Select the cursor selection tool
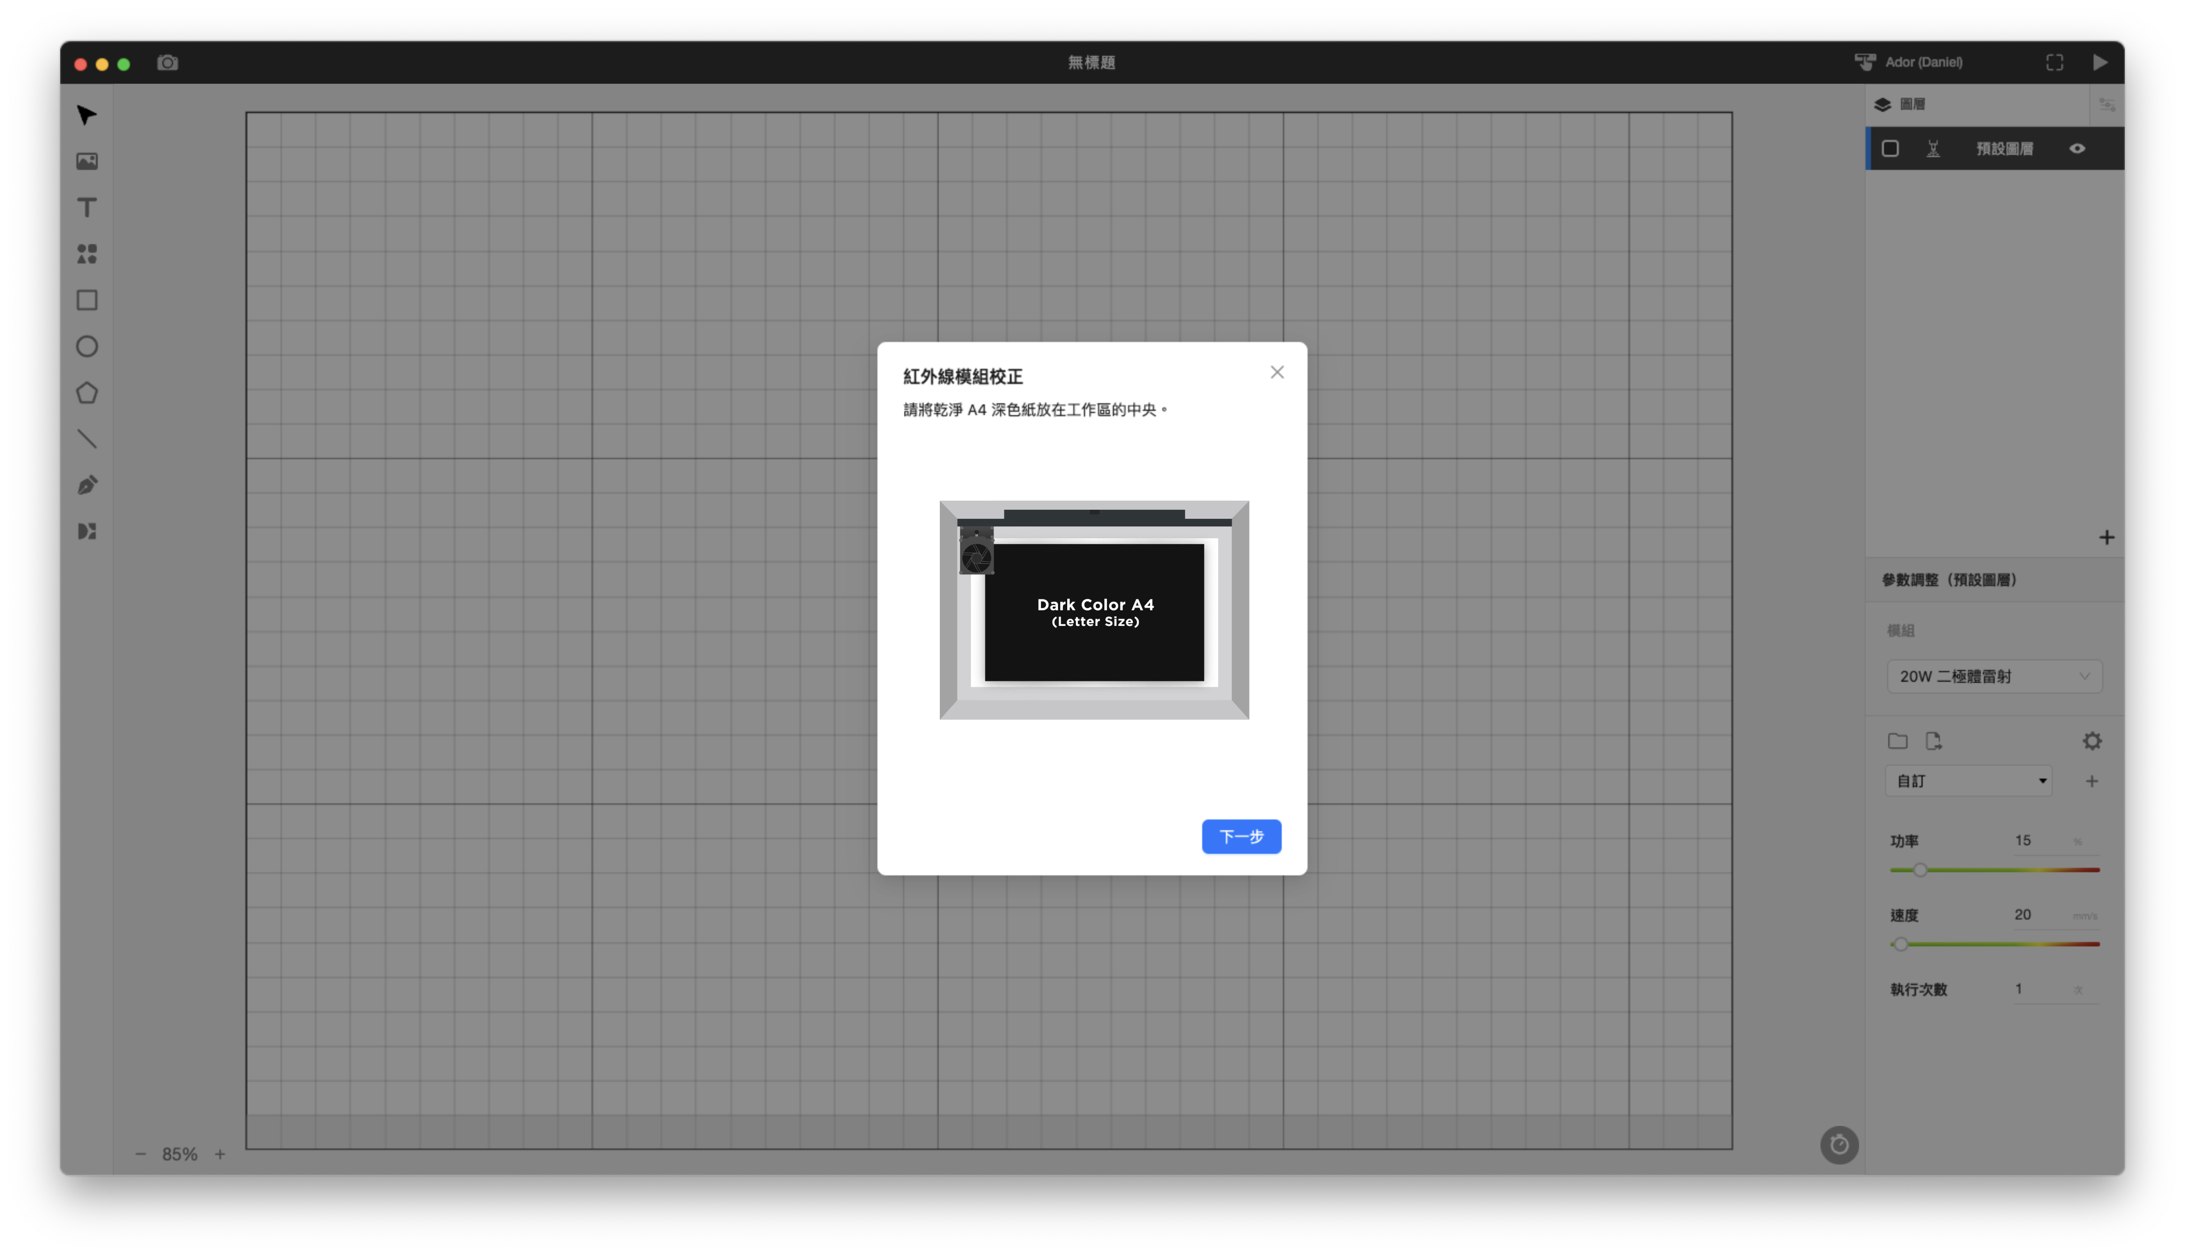The height and width of the screenshot is (1255, 2185). point(86,116)
